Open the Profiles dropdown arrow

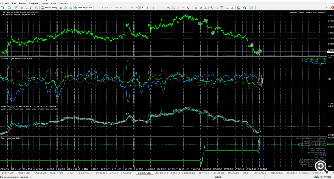click(x=11, y=8)
